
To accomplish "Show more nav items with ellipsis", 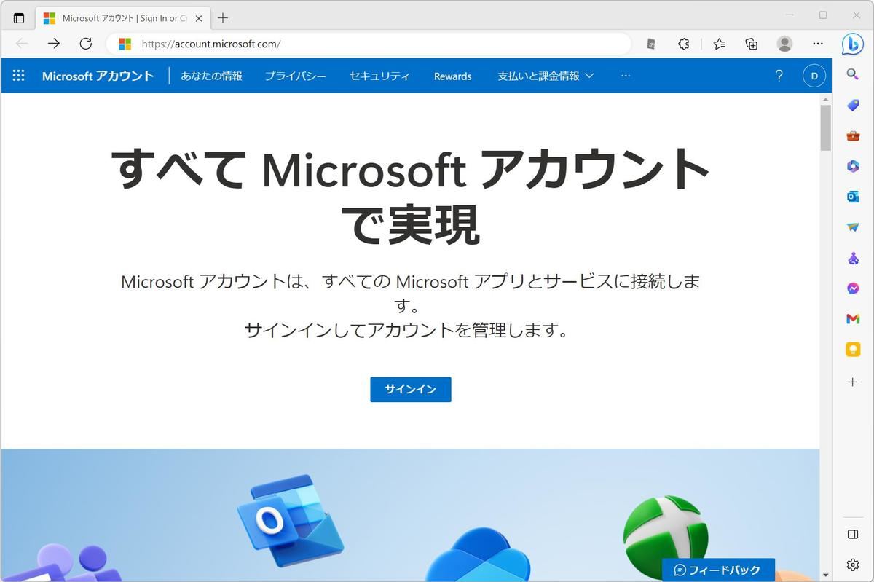I will [x=626, y=76].
